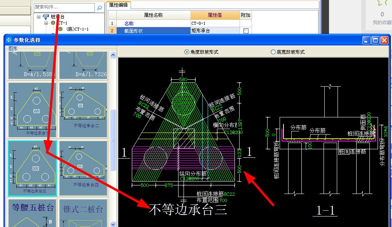Screen dimensions: 392x227
Task: Click the 参数化选择 window icon
Action: [9, 40]
